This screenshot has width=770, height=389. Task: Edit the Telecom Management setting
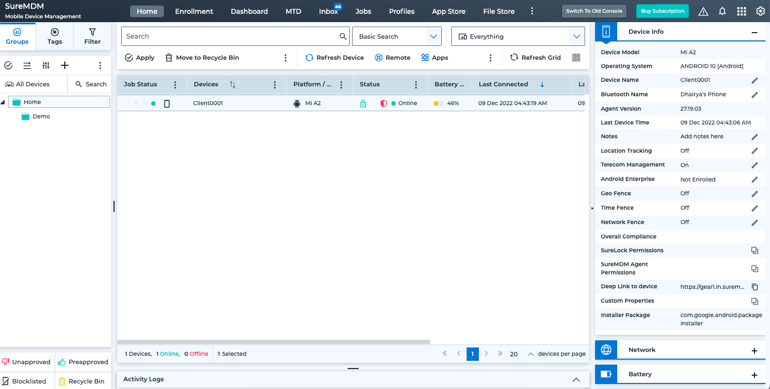755,165
